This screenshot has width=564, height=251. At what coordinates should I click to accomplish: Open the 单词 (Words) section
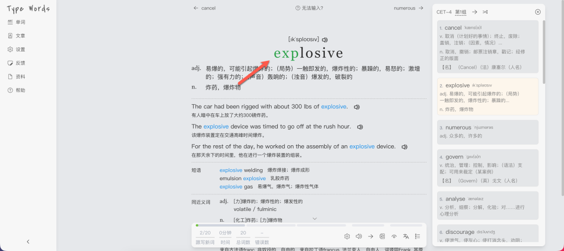click(17, 22)
